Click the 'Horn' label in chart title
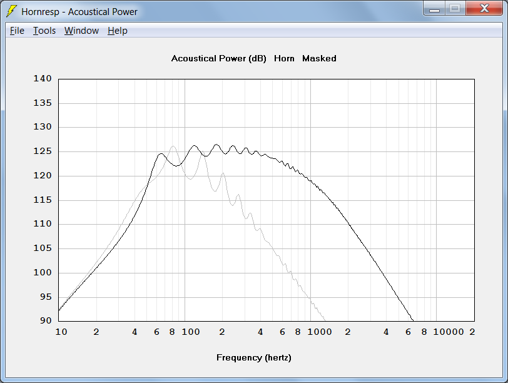 tap(284, 59)
